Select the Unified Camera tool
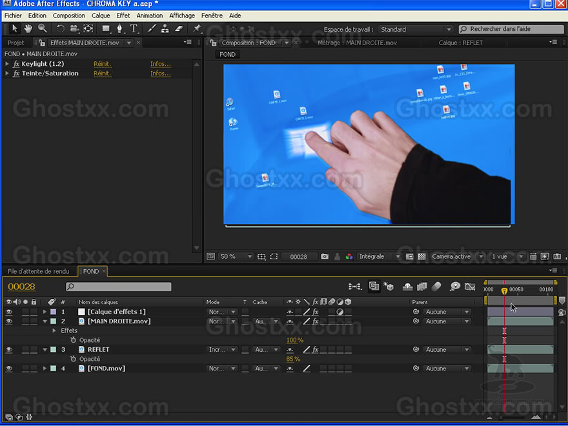Viewport: 568px width, 426px height. coord(74,28)
